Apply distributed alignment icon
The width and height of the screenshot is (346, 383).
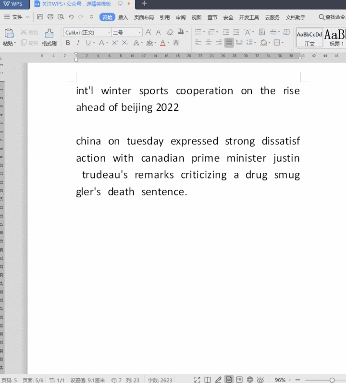click(x=239, y=43)
